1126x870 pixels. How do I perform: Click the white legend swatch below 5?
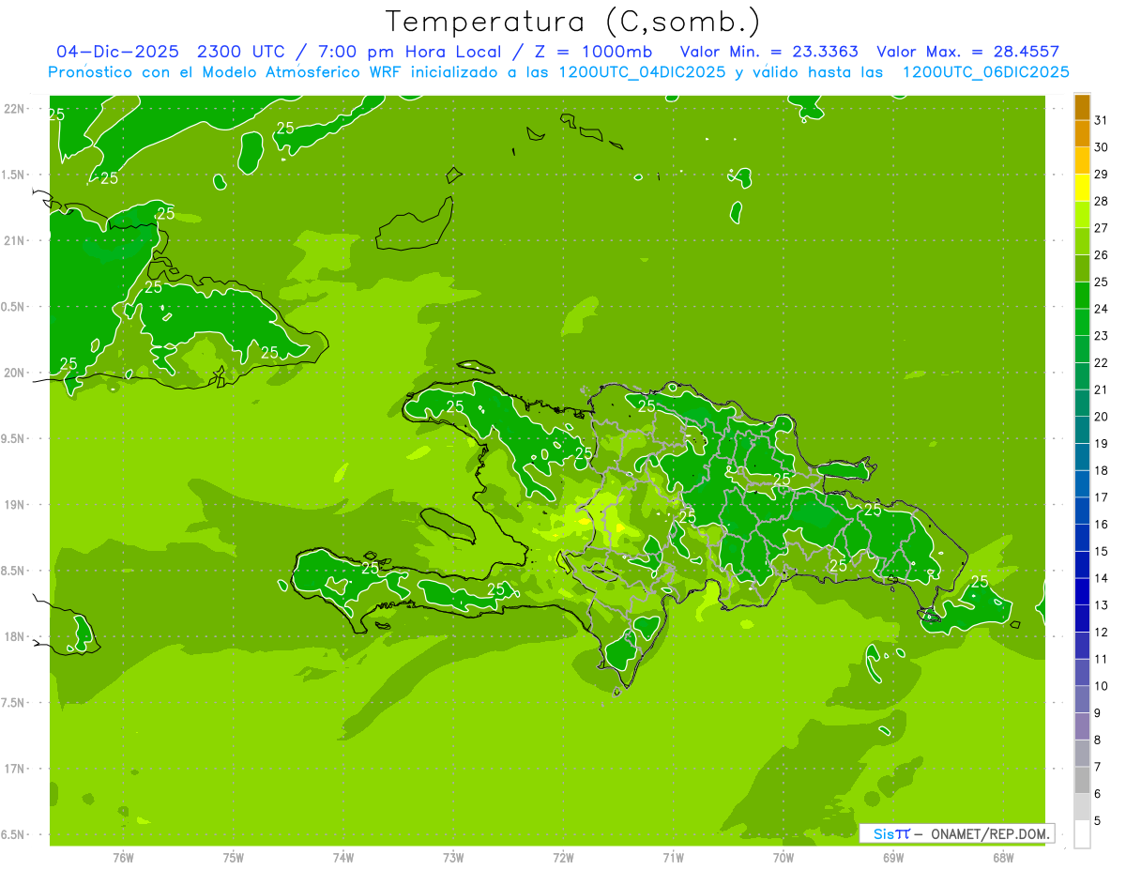pyautogui.click(x=1082, y=834)
